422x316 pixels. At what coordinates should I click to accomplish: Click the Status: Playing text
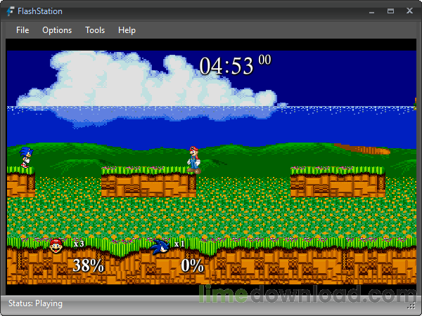pyautogui.click(x=36, y=303)
